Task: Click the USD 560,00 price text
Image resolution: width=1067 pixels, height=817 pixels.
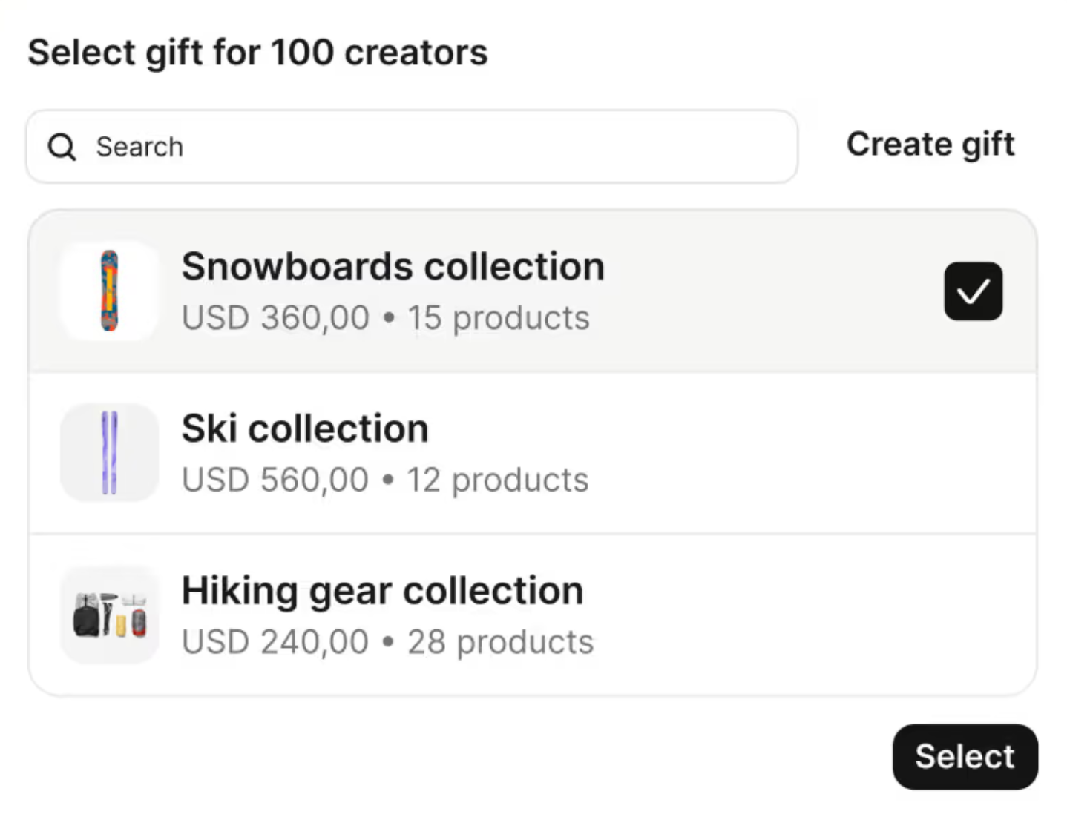Action: click(275, 480)
